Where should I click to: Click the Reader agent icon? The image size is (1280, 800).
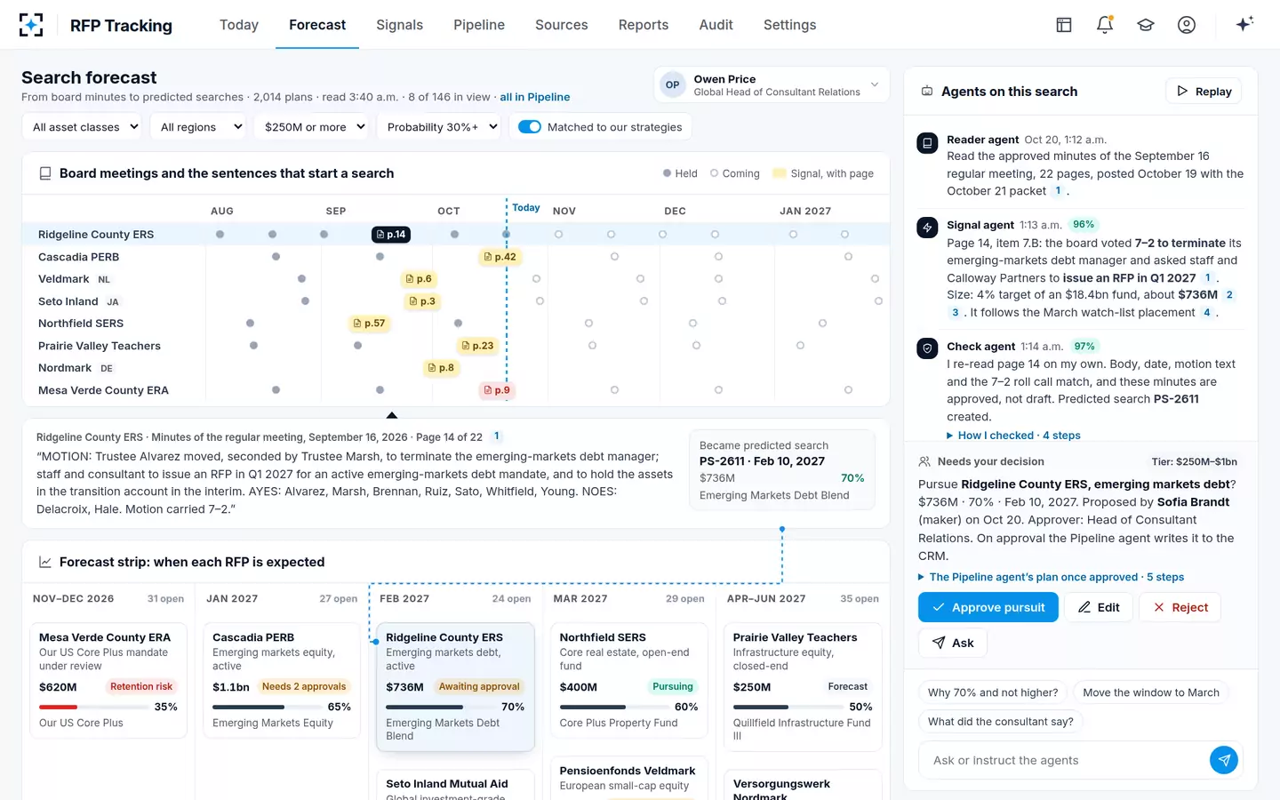point(927,142)
